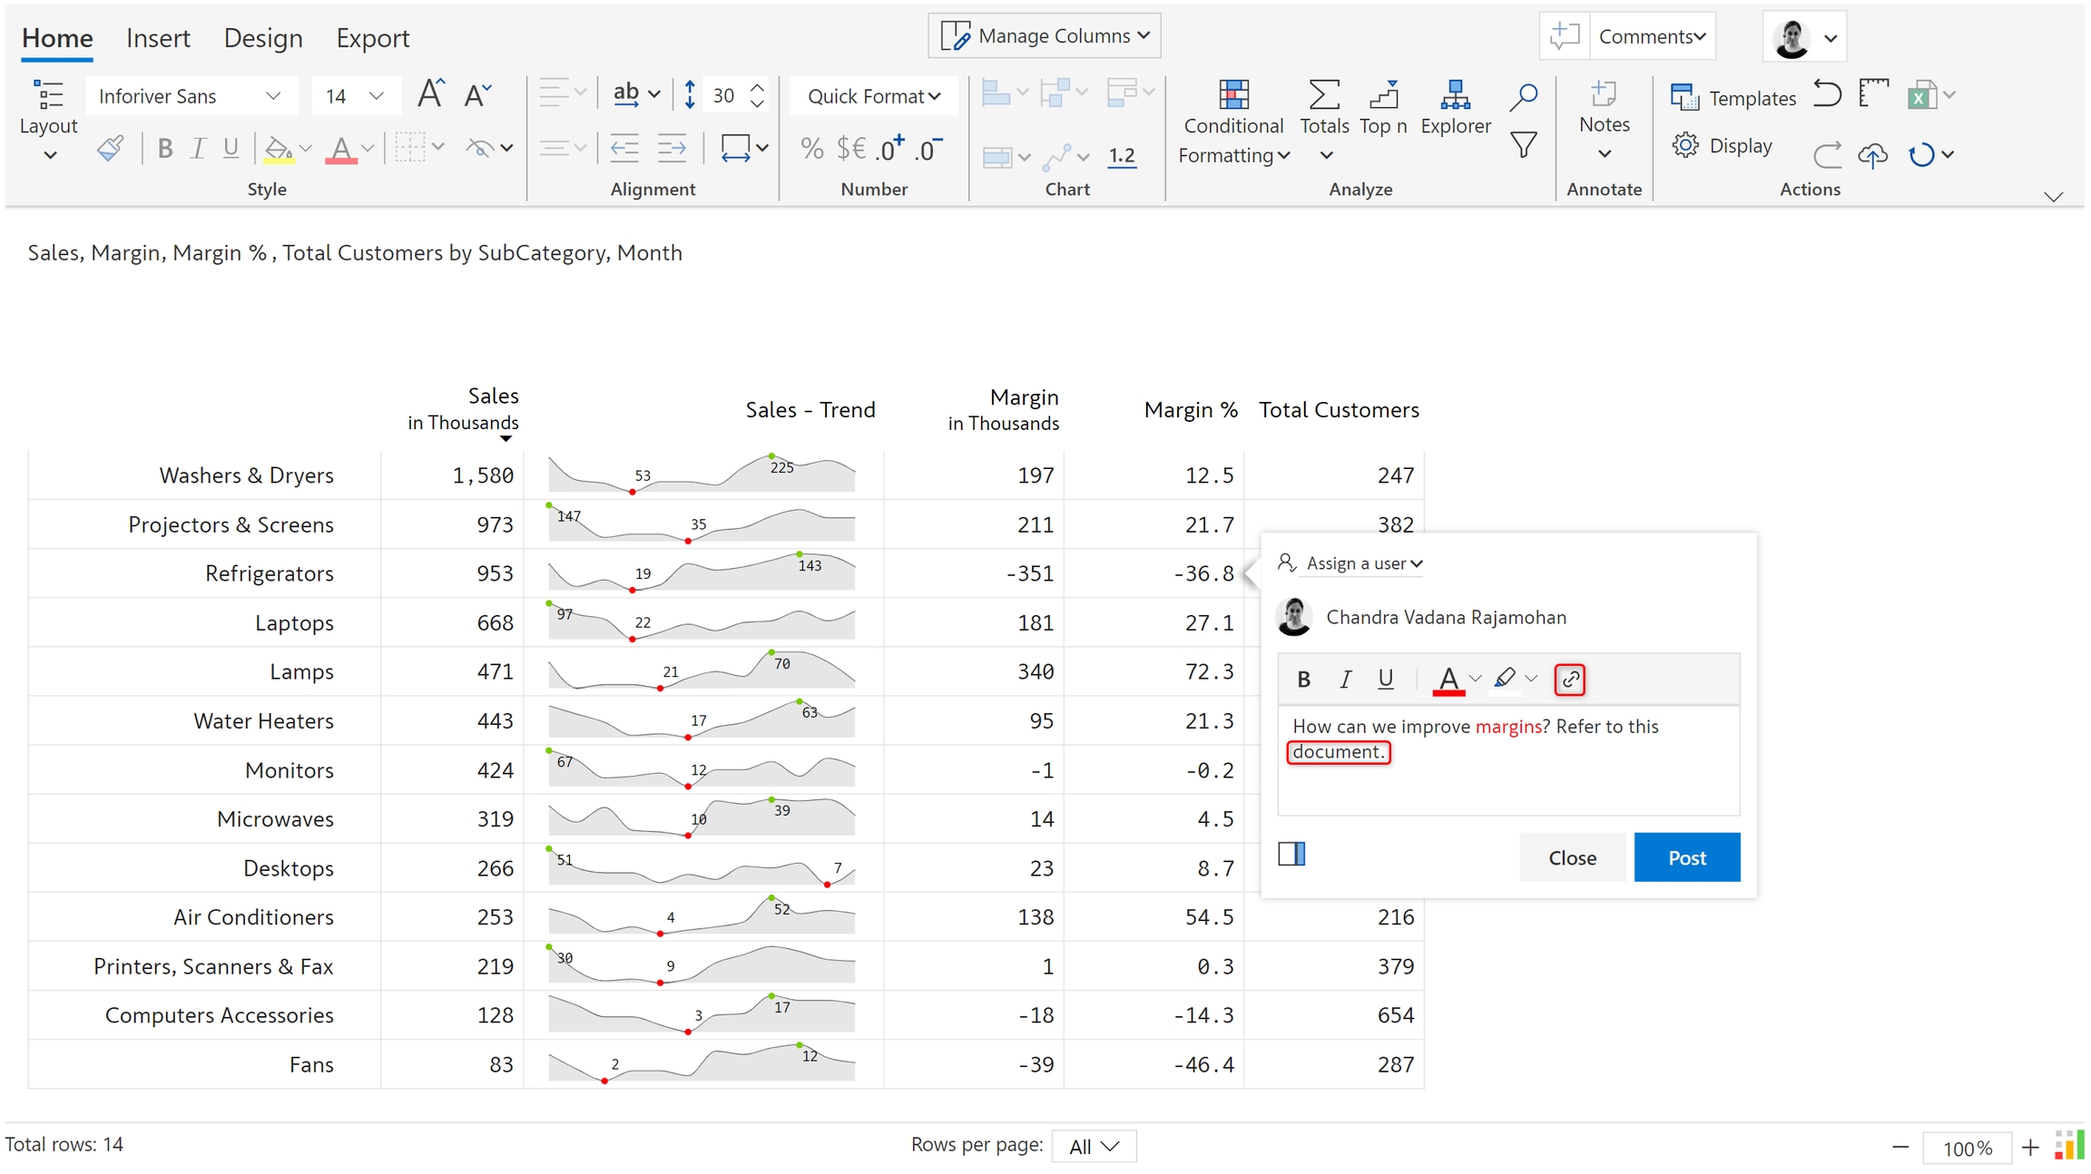Open the Rows per page dropdown
This screenshot has height=1174, width=2091.
point(1094,1146)
